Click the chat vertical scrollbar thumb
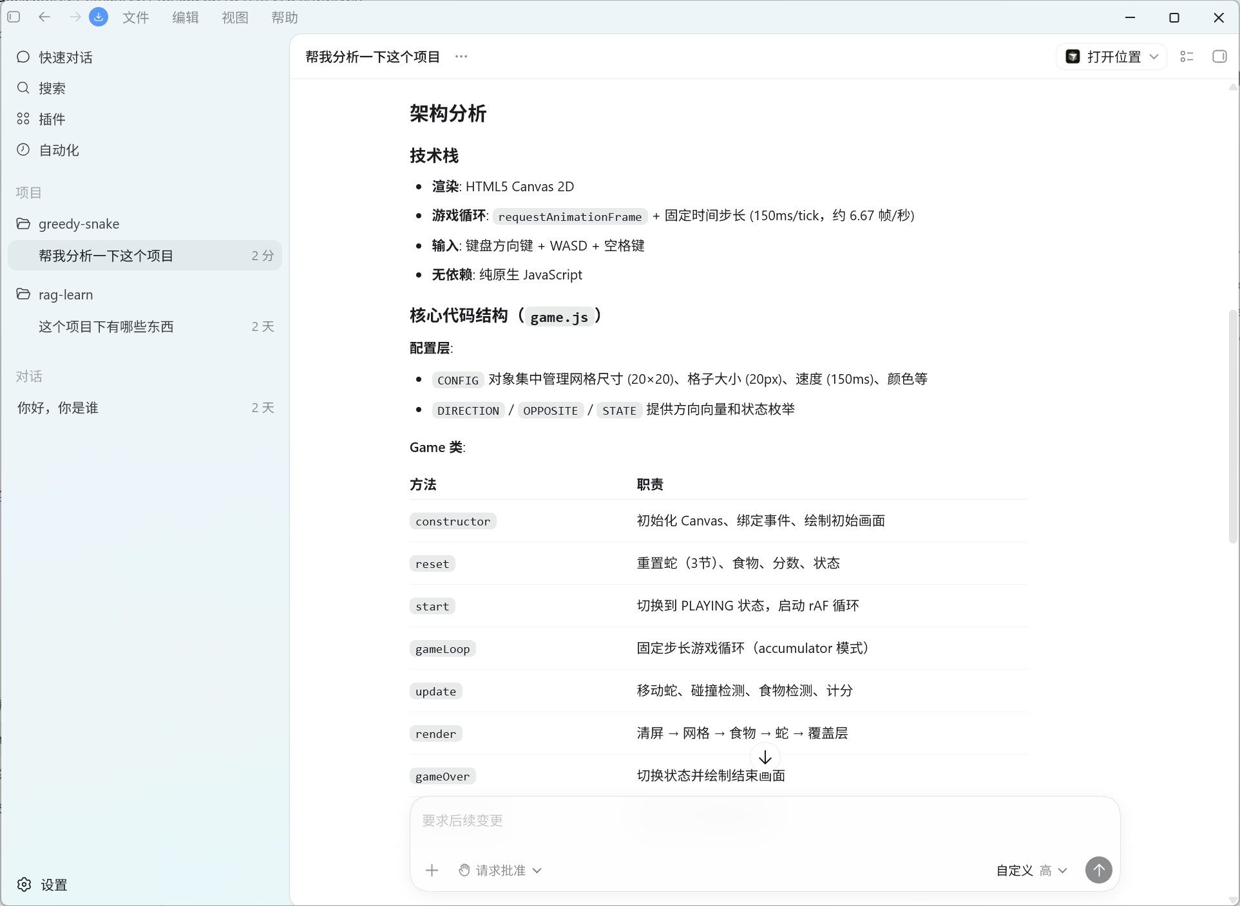The height and width of the screenshot is (906, 1240). coord(1233,427)
